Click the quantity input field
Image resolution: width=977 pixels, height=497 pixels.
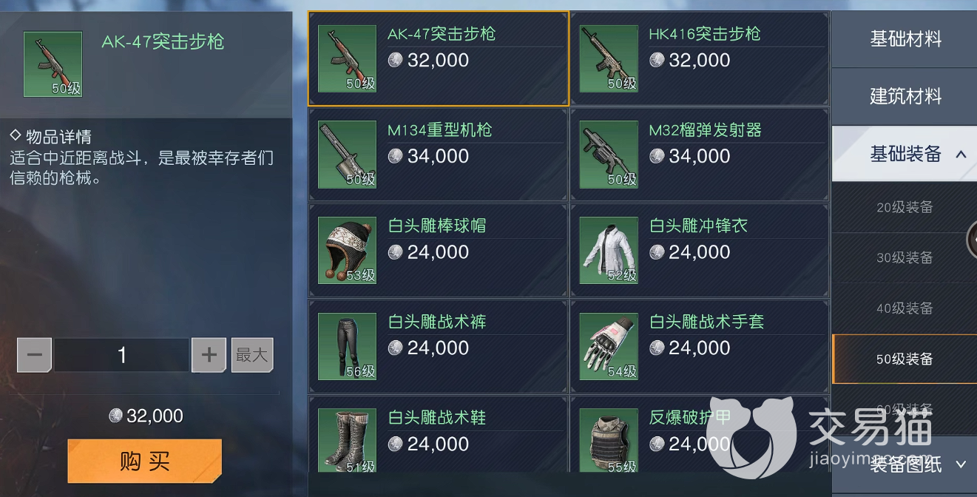tap(122, 356)
